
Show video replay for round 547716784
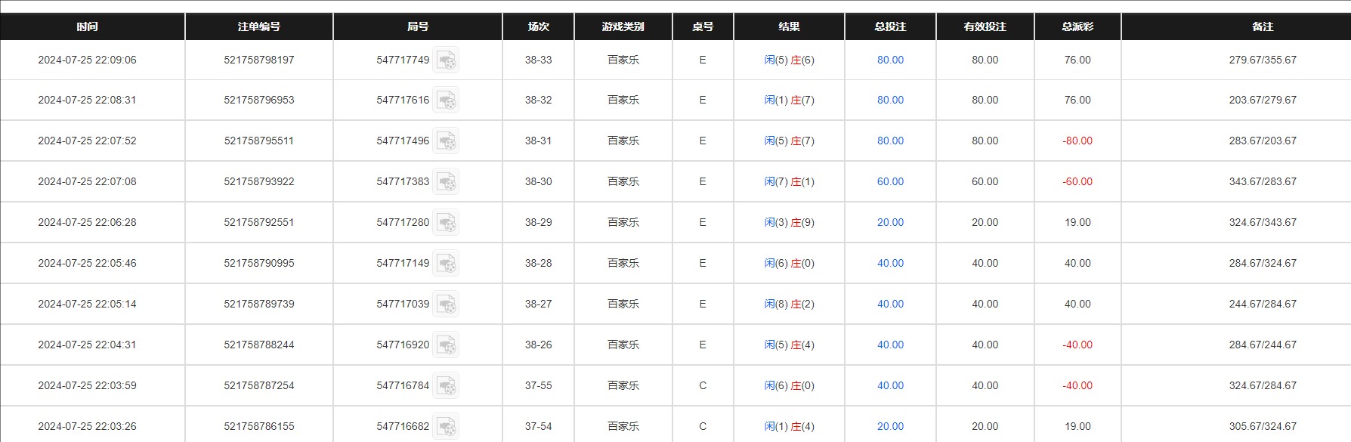coord(446,386)
